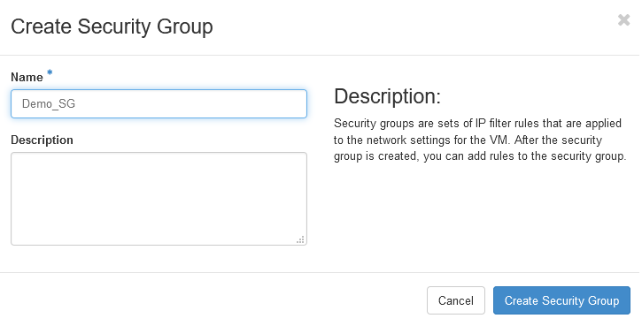Viewport: 642px width, 326px height.
Task: Close the Create Security Group dialog
Action: (x=623, y=20)
